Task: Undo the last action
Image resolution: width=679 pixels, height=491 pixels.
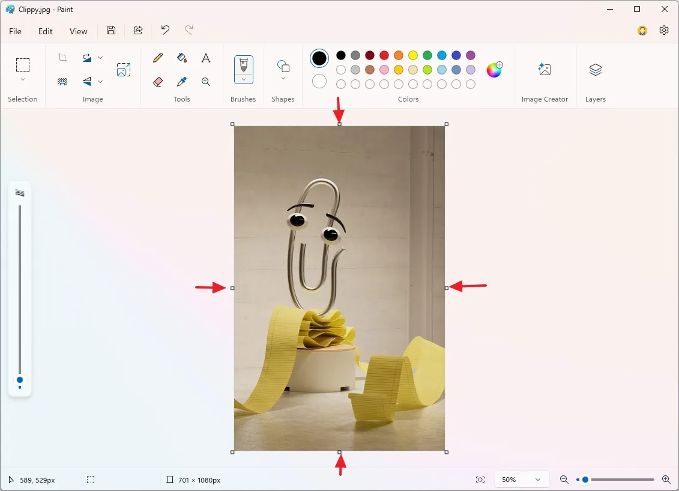Action: click(x=164, y=30)
